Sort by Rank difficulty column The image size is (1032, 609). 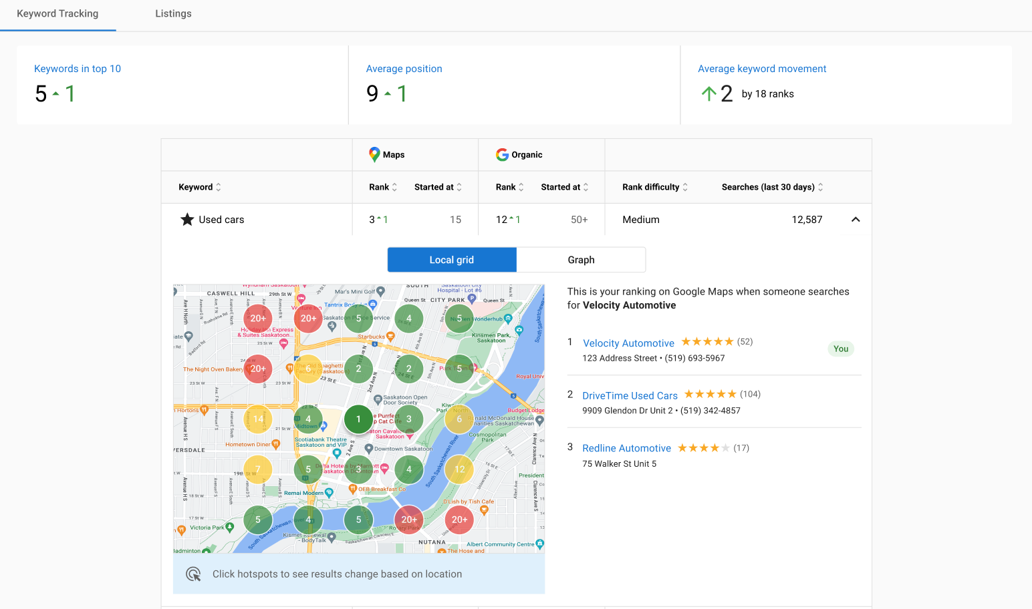[655, 187]
